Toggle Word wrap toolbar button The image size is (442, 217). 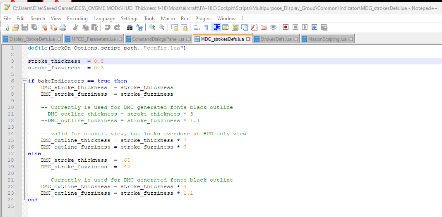coord(197,27)
